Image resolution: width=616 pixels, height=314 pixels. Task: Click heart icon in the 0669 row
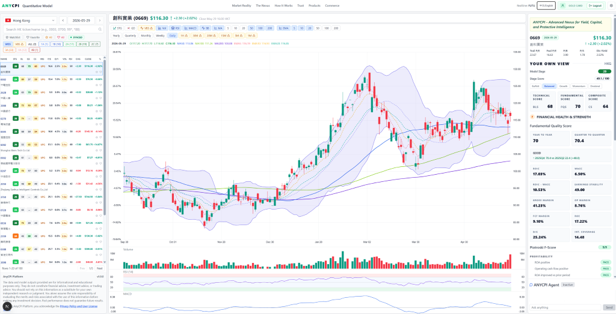(100, 72)
